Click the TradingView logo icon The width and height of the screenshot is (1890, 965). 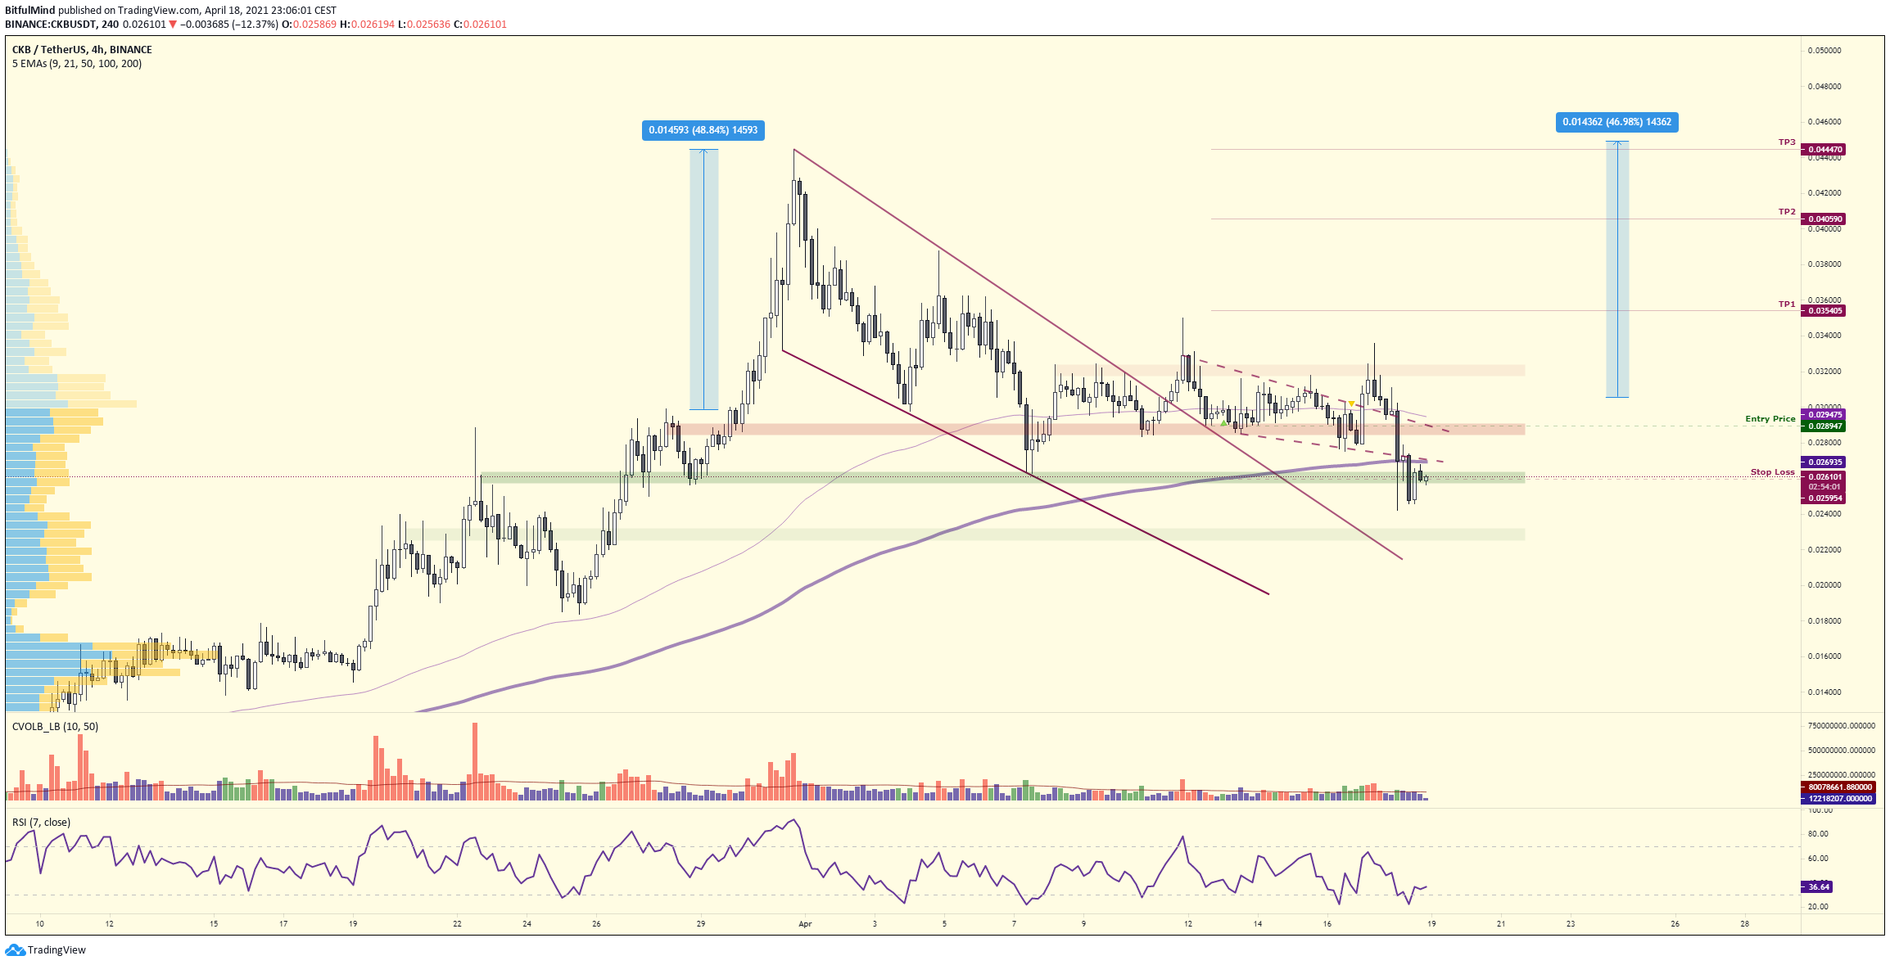tap(15, 949)
